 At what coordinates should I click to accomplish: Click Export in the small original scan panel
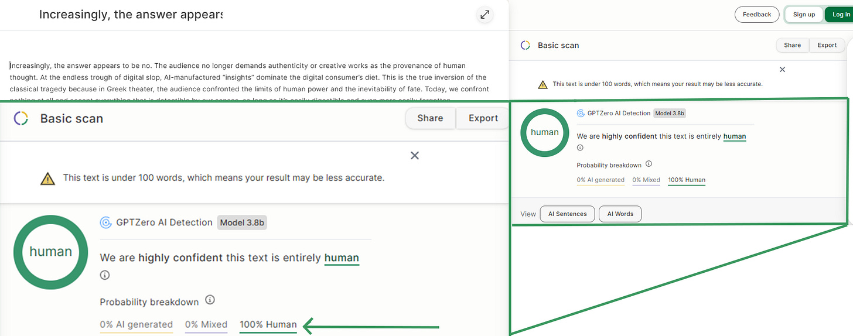[827, 45]
